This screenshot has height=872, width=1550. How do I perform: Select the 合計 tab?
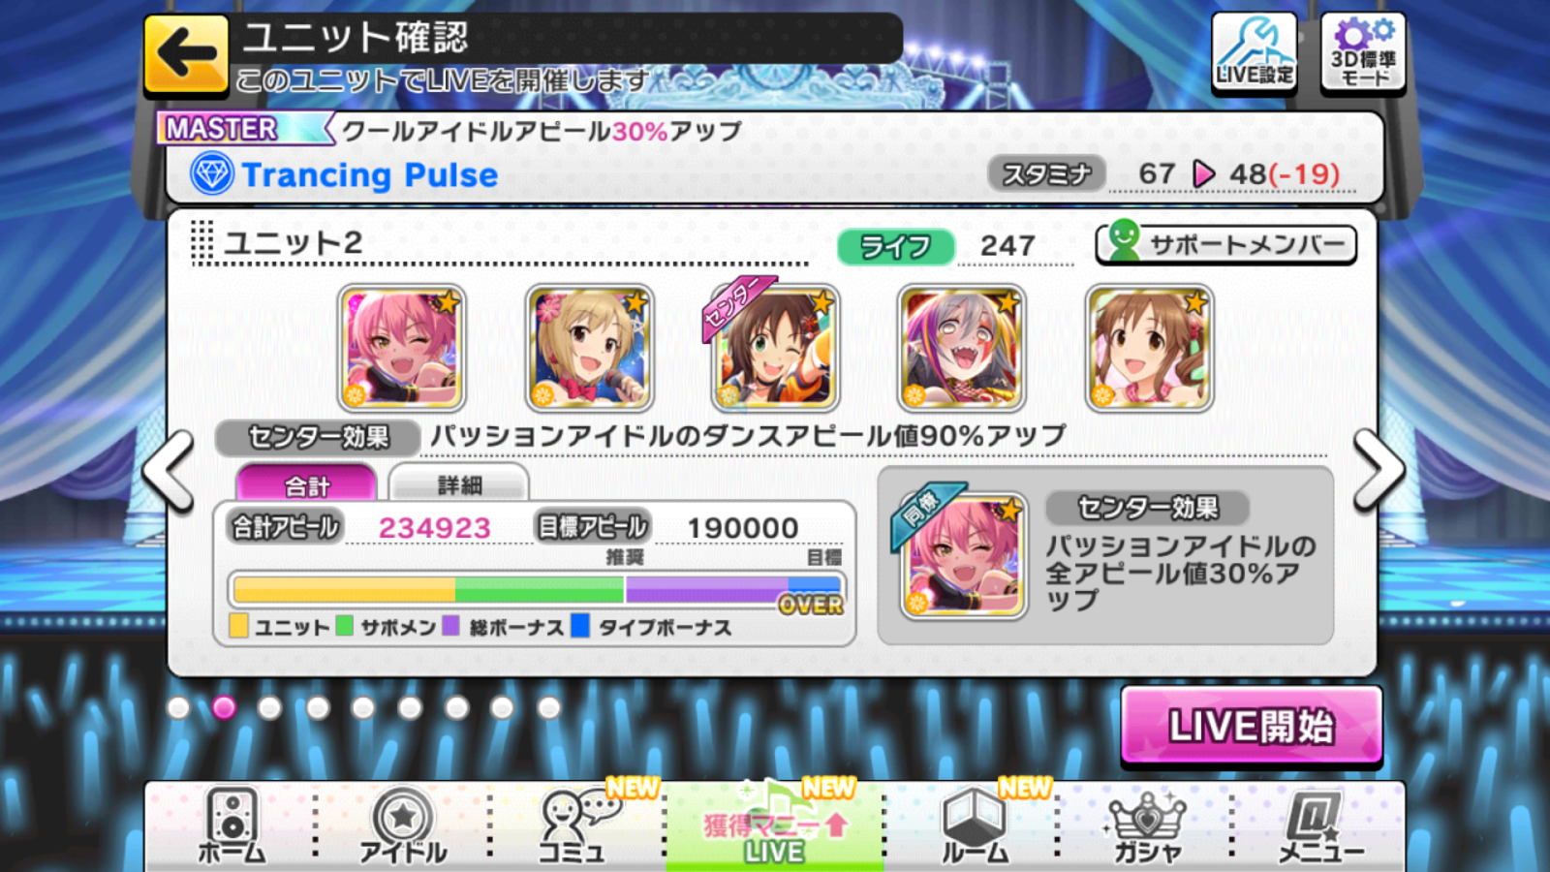point(306,483)
